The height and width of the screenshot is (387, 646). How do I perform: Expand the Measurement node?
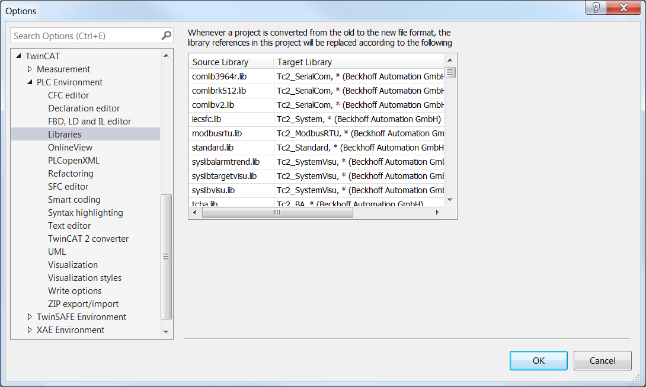[30, 69]
